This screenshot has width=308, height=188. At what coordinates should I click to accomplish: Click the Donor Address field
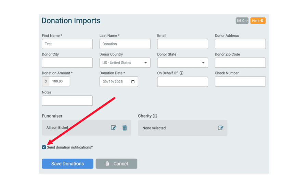tap(240, 44)
